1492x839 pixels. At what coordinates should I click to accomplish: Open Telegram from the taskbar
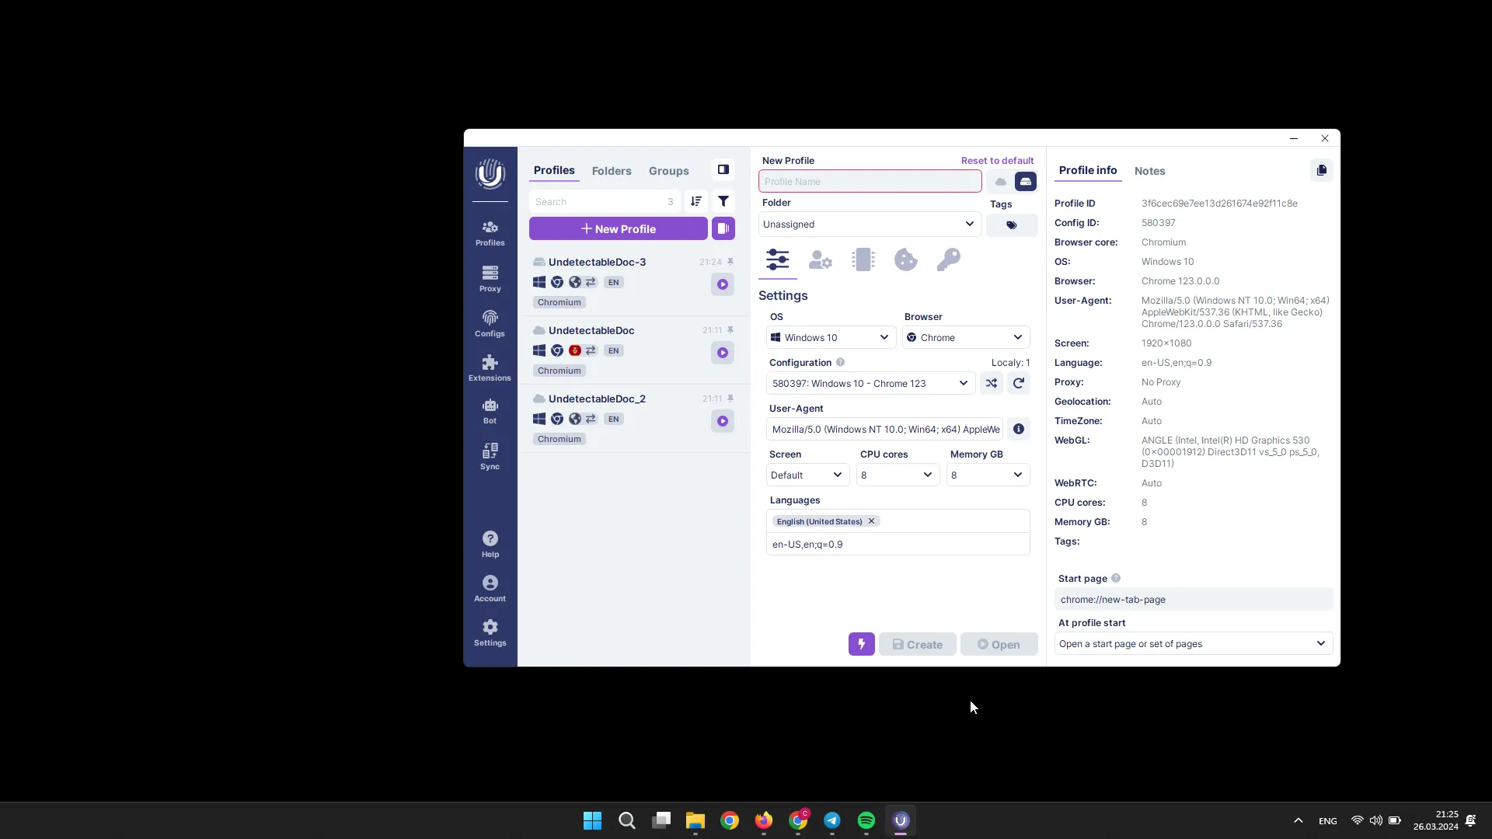coord(832,820)
